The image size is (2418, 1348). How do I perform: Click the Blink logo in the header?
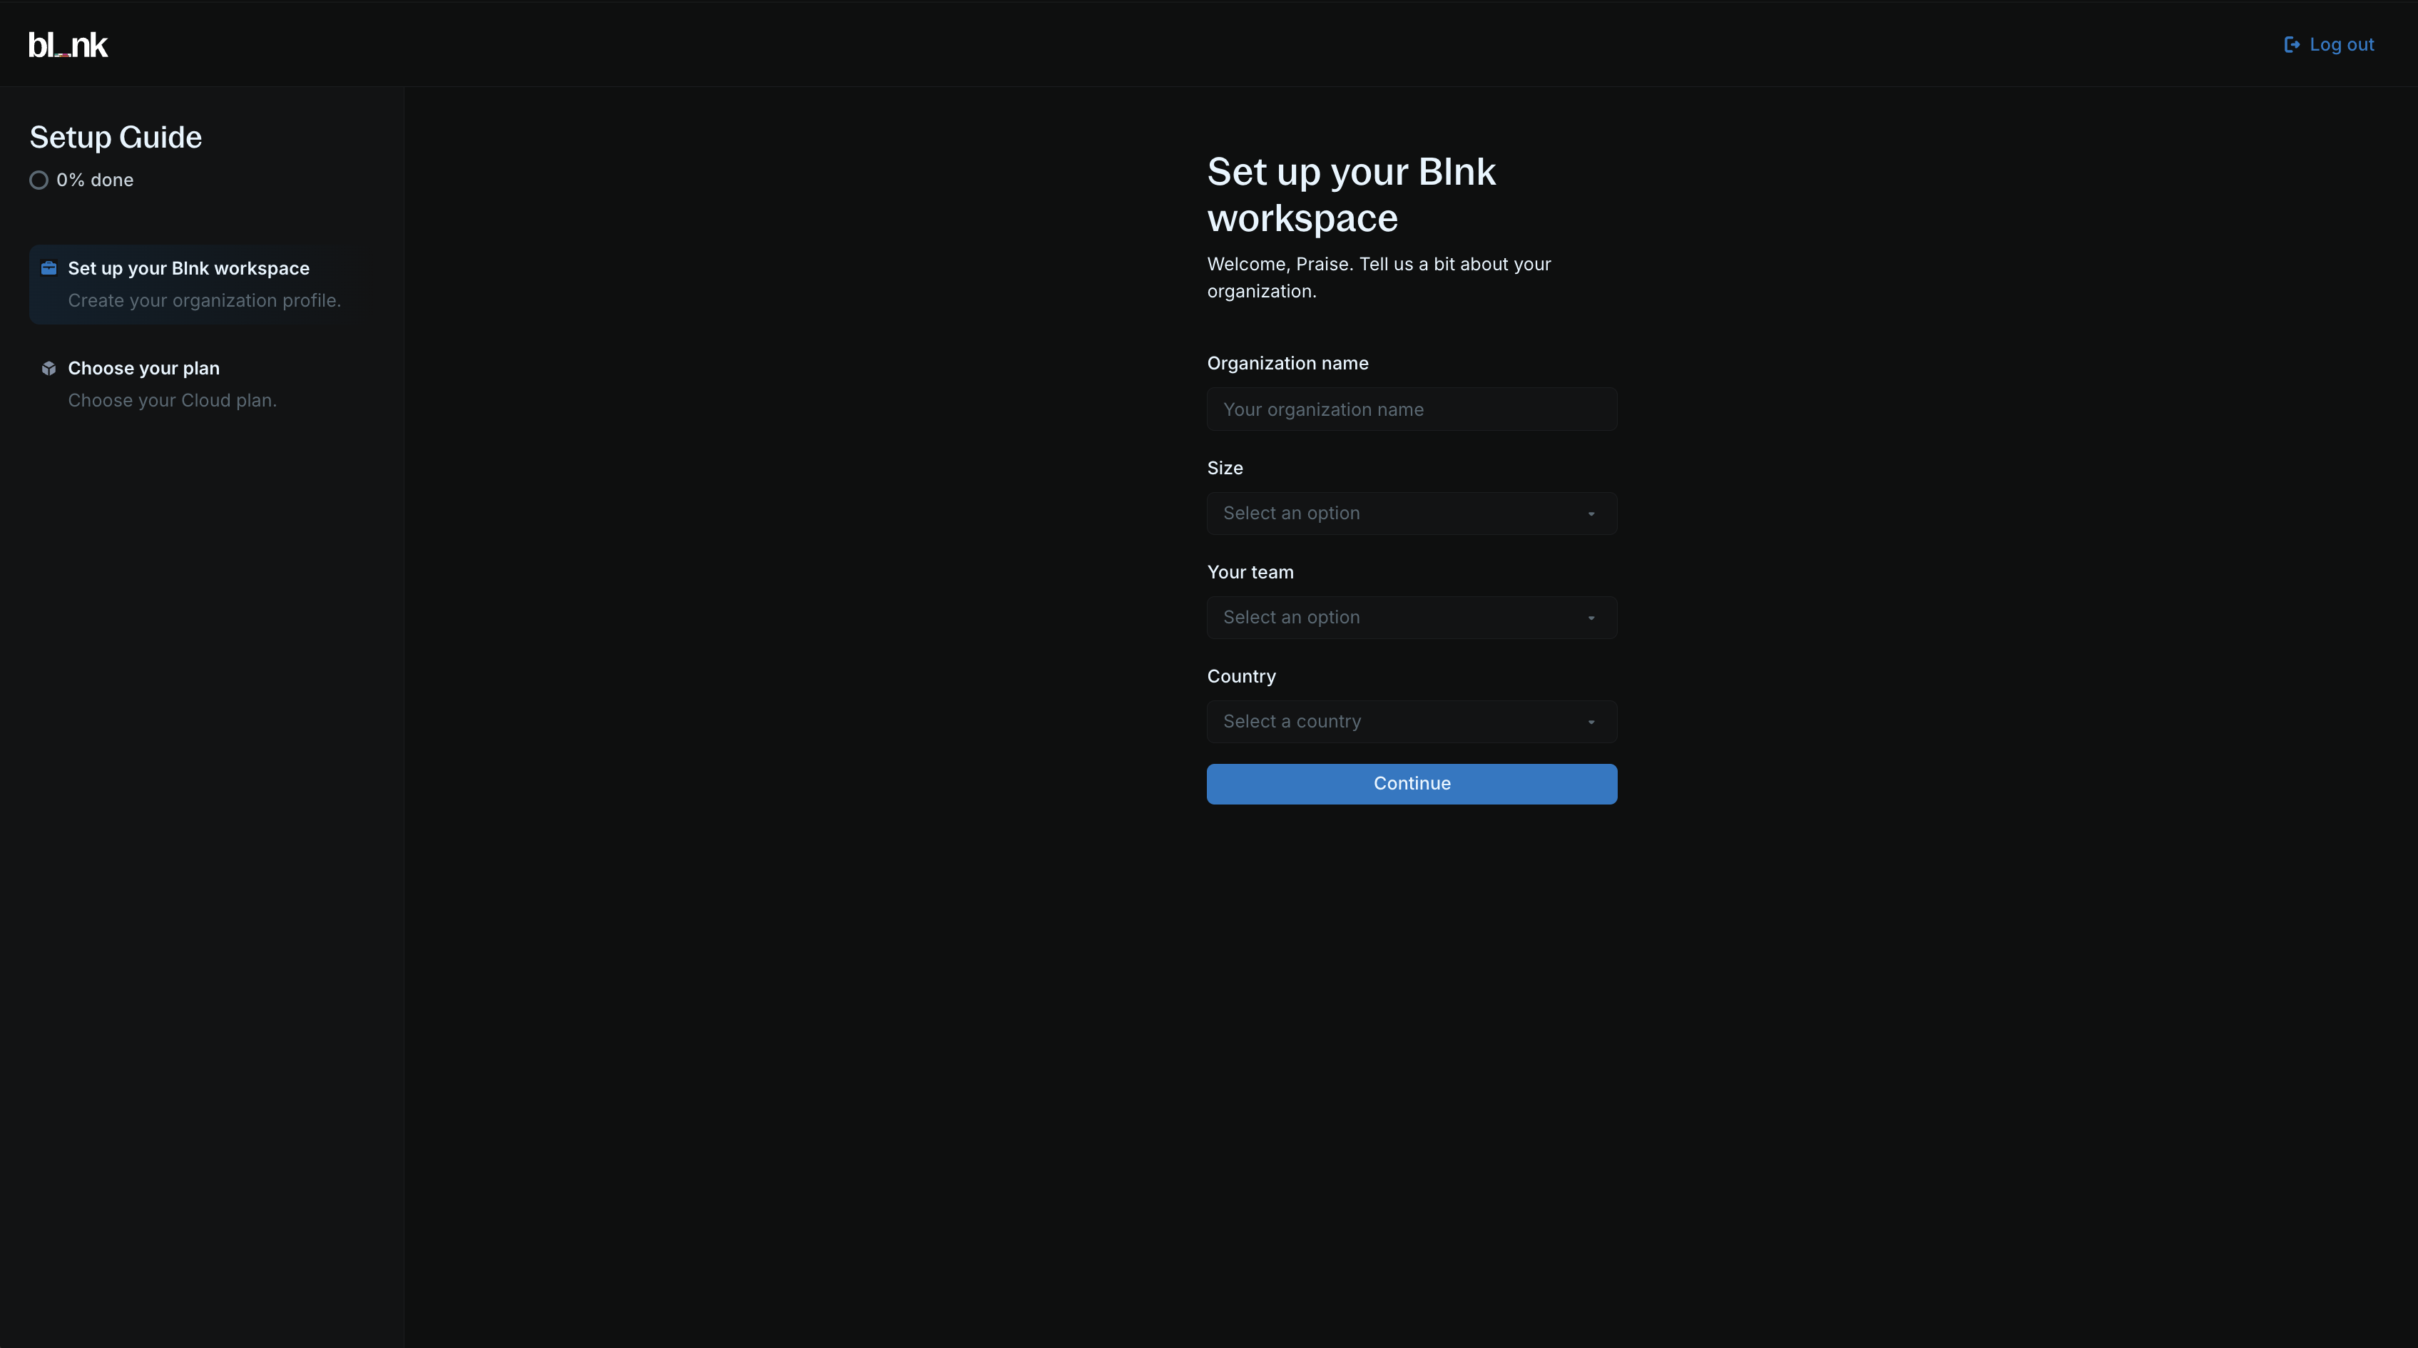coord(68,45)
